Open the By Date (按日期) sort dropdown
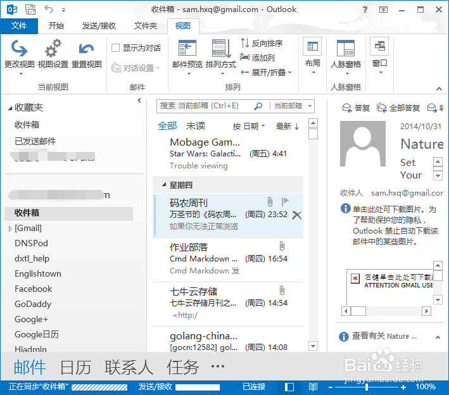The height and width of the screenshot is (395, 449). [248, 126]
